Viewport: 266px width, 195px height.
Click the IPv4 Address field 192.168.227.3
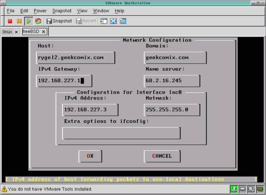coord(90,110)
